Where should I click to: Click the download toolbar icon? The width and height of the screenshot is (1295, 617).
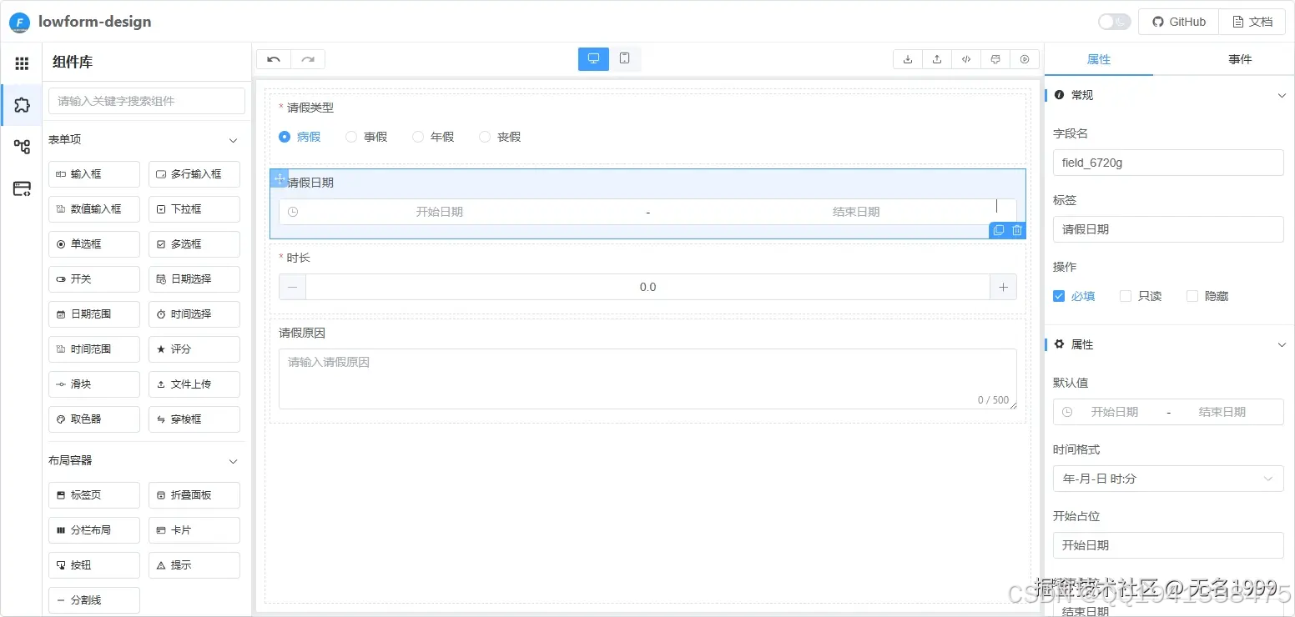coord(908,59)
